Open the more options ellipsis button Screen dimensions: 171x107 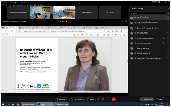108,99
